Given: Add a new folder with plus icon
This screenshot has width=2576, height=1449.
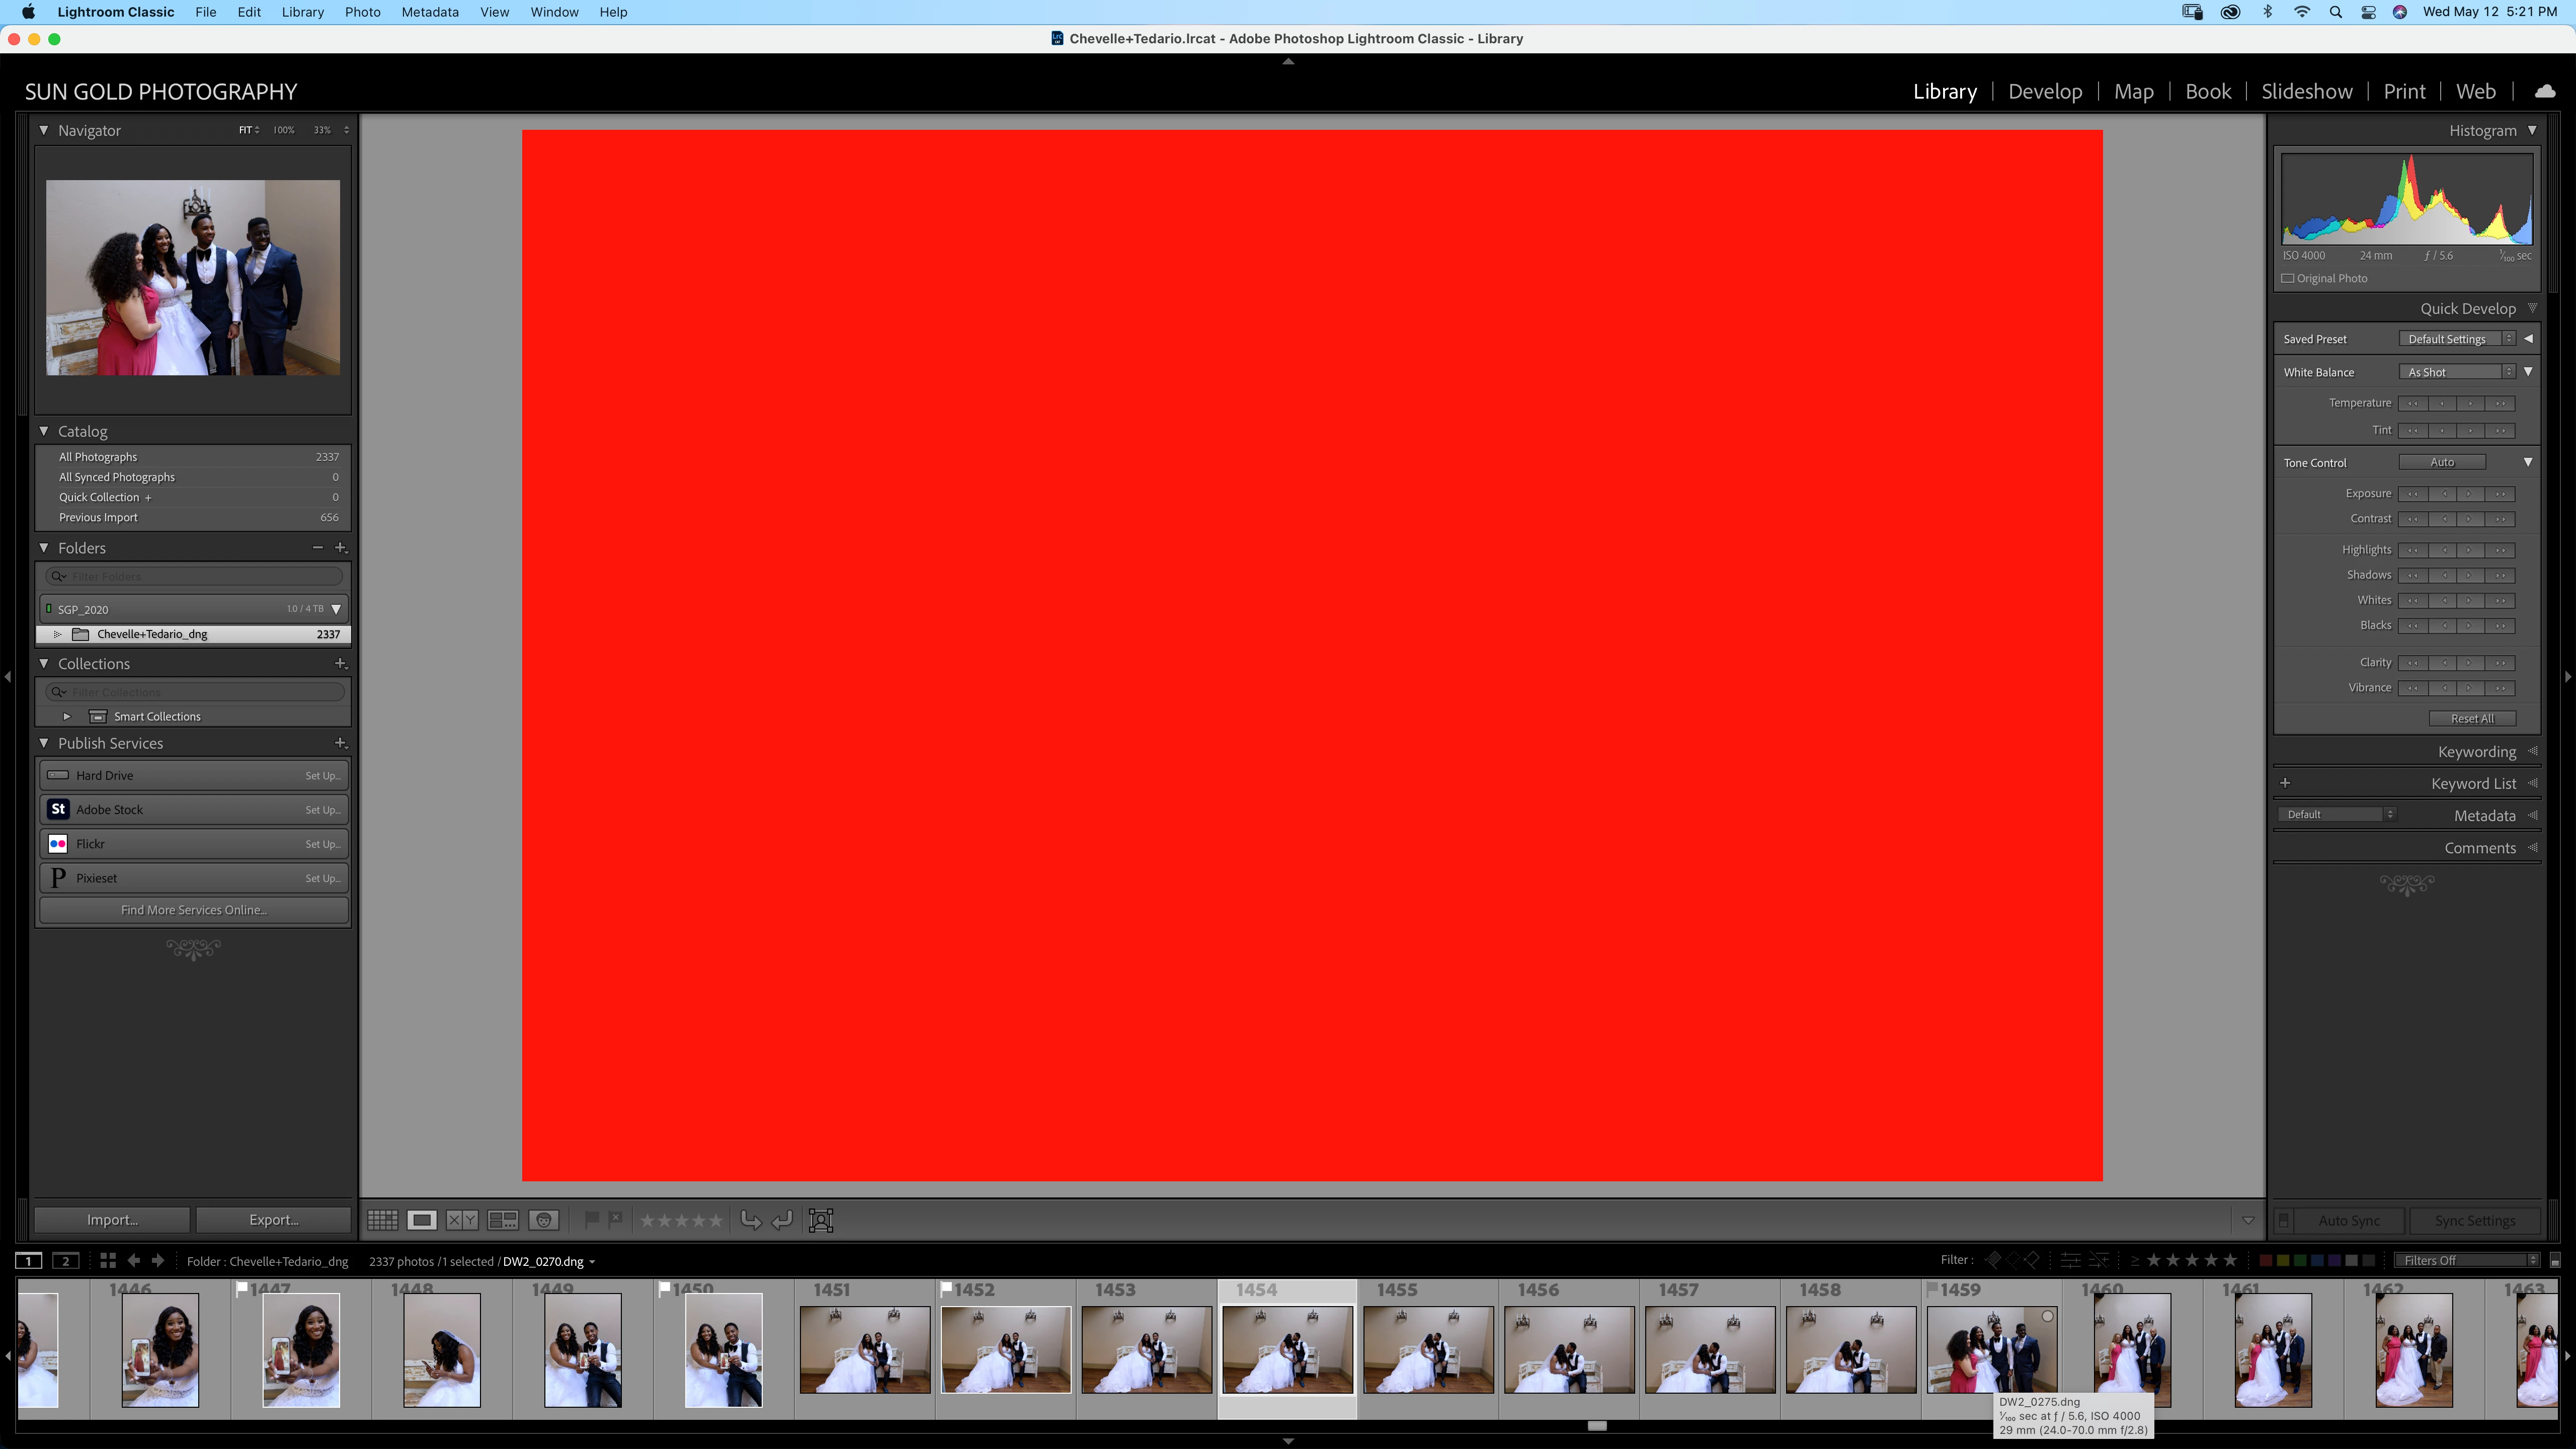Looking at the screenshot, I should pyautogui.click(x=341, y=548).
